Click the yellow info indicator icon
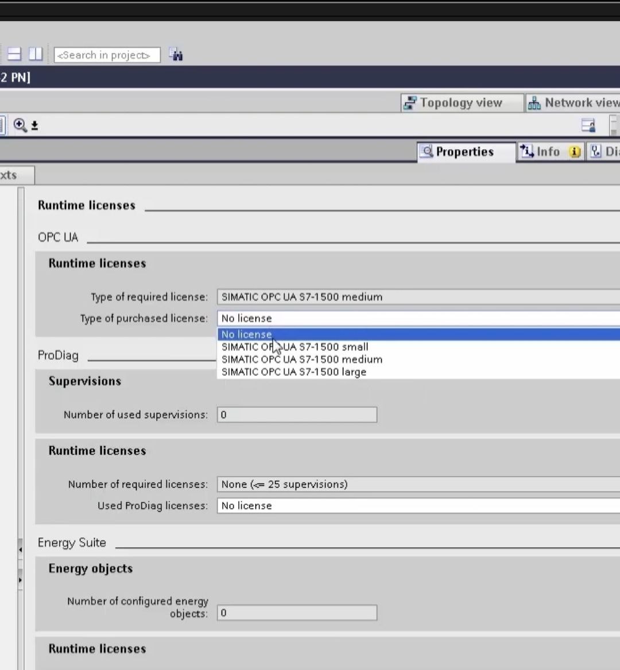Viewport: 620px width, 670px height. tap(575, 151)
